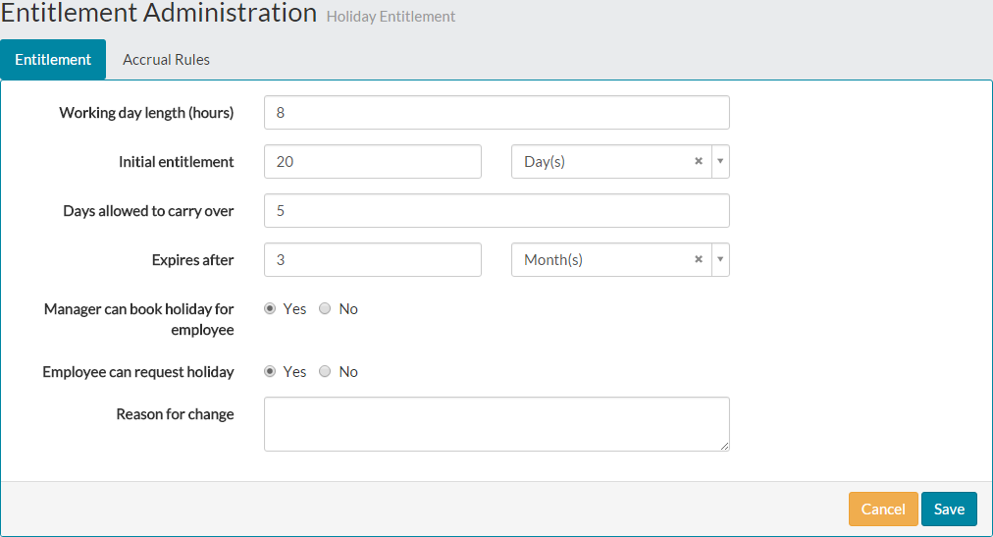993x537 pixels.
Task: Switch to the Accrual Rules tab
Action: (166, 60)
